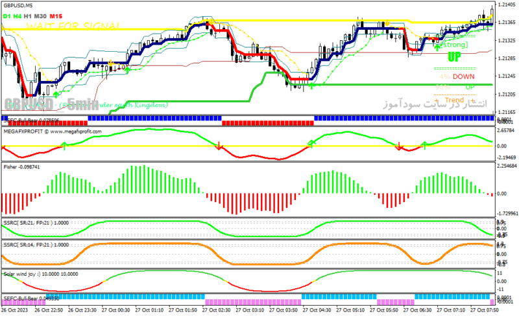
Task: Click the SSRC SR:14 indicator label
Action: point(36,245)
